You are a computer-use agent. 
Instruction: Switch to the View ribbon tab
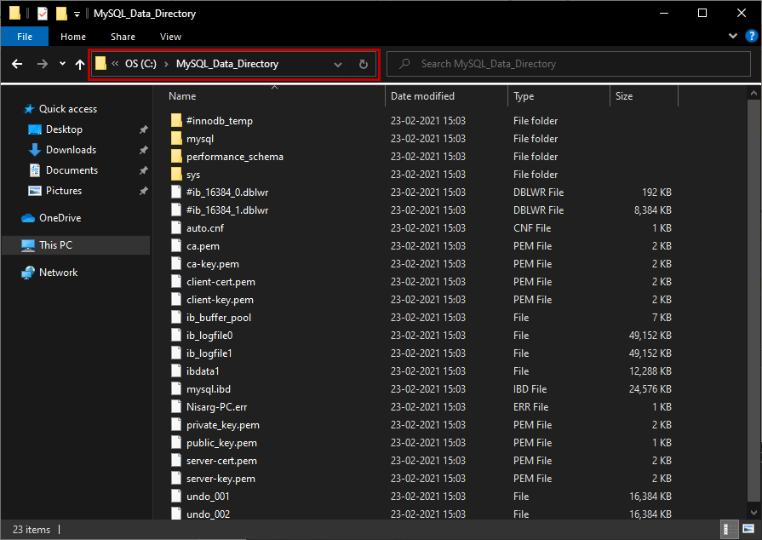click(x=170, y=37)
